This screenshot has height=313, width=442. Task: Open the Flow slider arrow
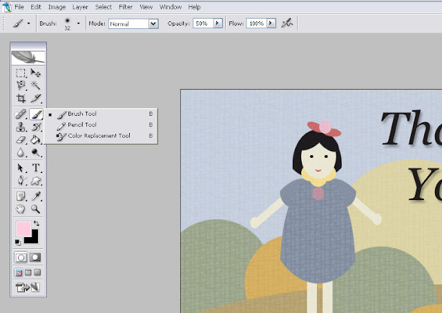click(271, 23)
